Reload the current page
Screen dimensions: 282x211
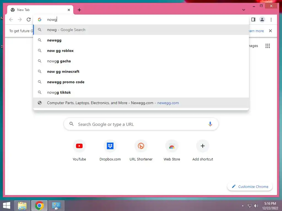pyautogui.click(x=29, y=20)
